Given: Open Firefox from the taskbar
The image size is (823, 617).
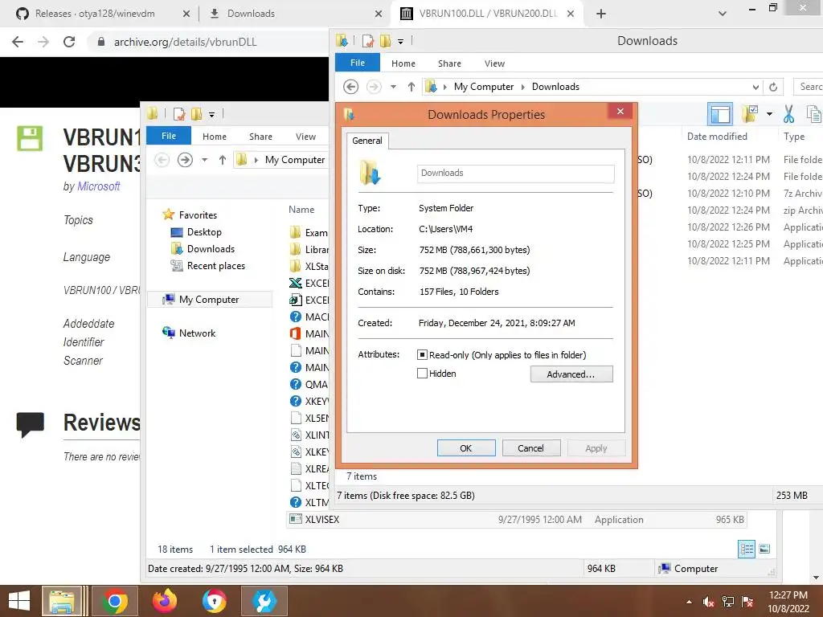Looking at the screenshot, I should tap(164, 601).
